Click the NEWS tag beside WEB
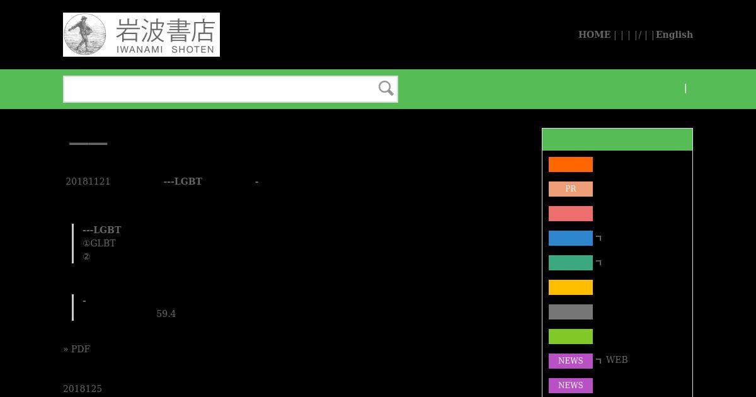Screen dimensions: 756x397 (x=571, y=361)
